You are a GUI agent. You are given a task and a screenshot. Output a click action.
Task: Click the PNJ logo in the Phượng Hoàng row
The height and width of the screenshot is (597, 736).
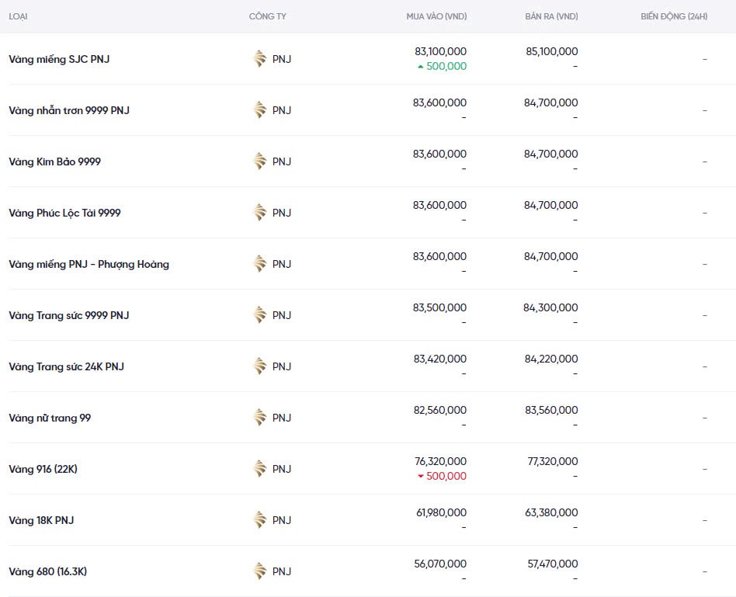pyautogui.click(x=260, y=264)
